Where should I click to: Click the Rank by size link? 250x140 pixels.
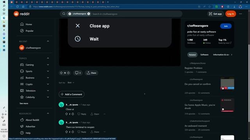pos(225,43)
